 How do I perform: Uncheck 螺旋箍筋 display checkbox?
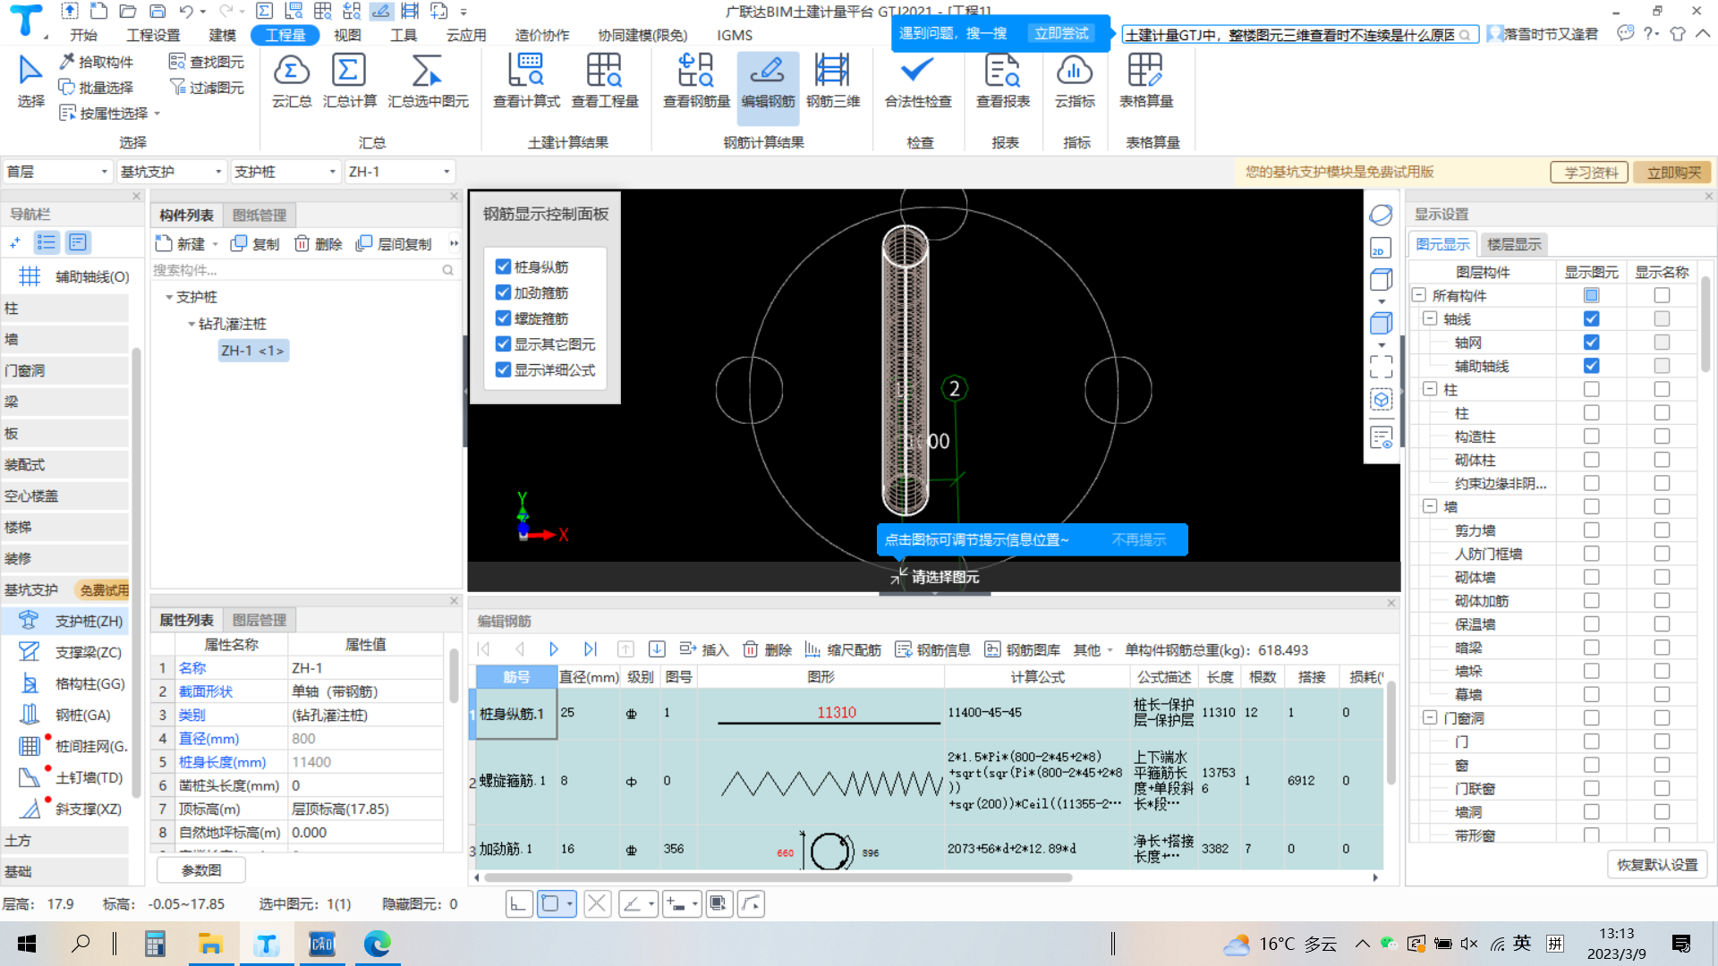503,318
